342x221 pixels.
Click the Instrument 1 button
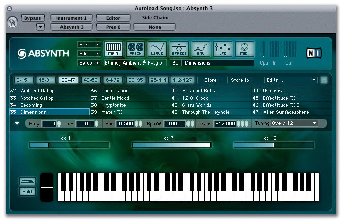pos(72,18)
